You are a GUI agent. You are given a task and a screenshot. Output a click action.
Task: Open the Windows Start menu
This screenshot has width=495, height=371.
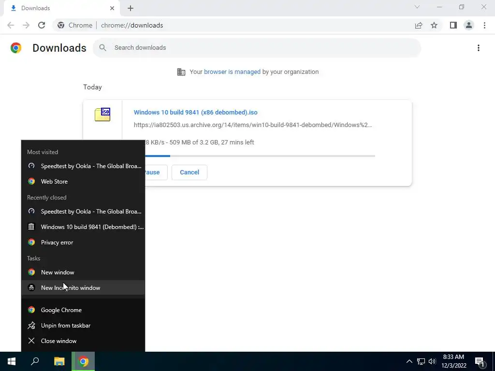[x=12, y=361]
